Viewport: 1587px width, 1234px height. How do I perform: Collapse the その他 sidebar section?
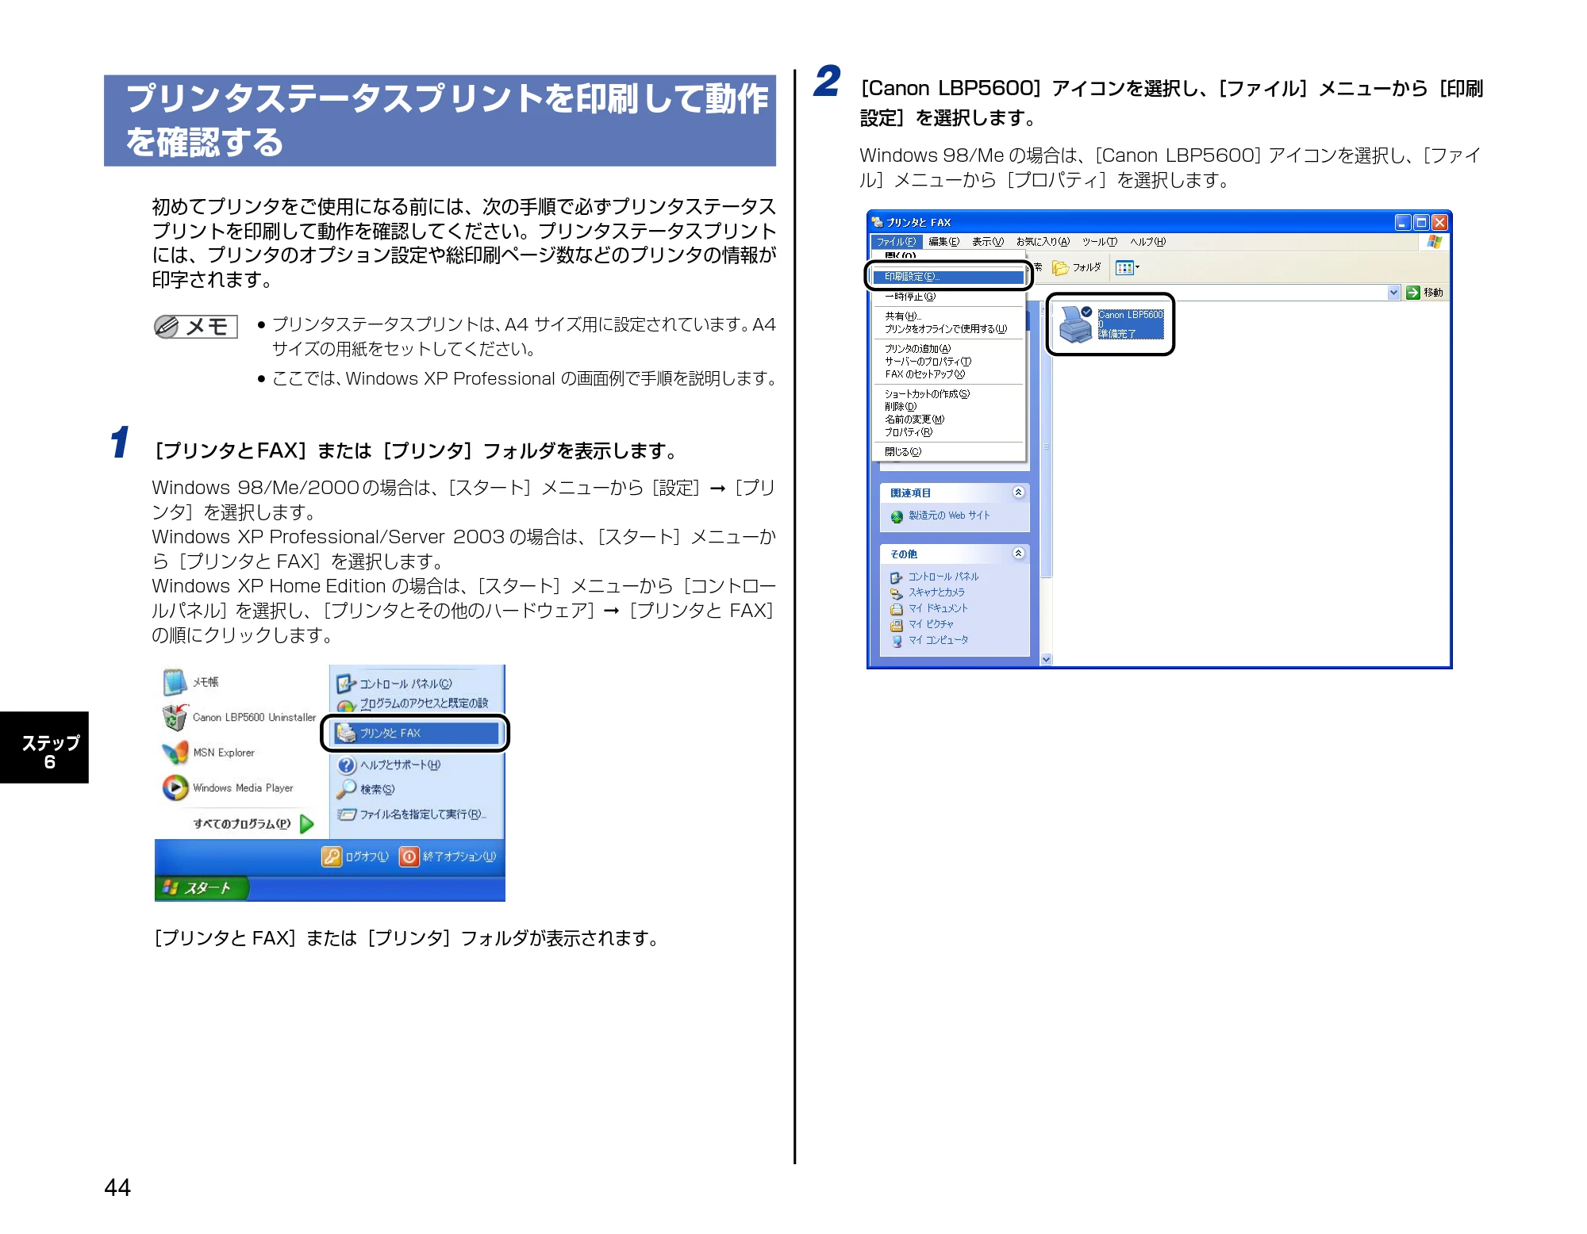tap(1019, 554)
